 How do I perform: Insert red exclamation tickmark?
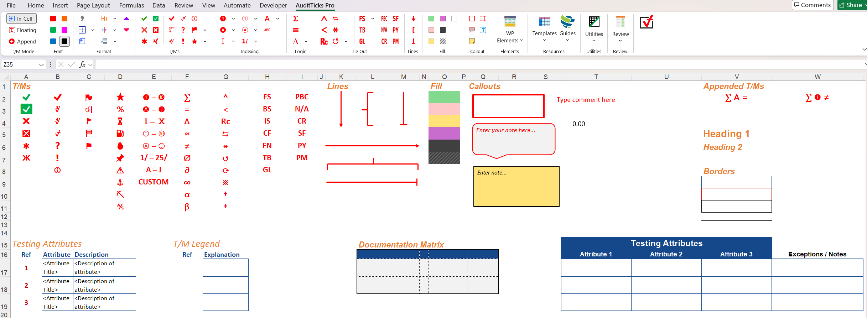pos(183,41)
